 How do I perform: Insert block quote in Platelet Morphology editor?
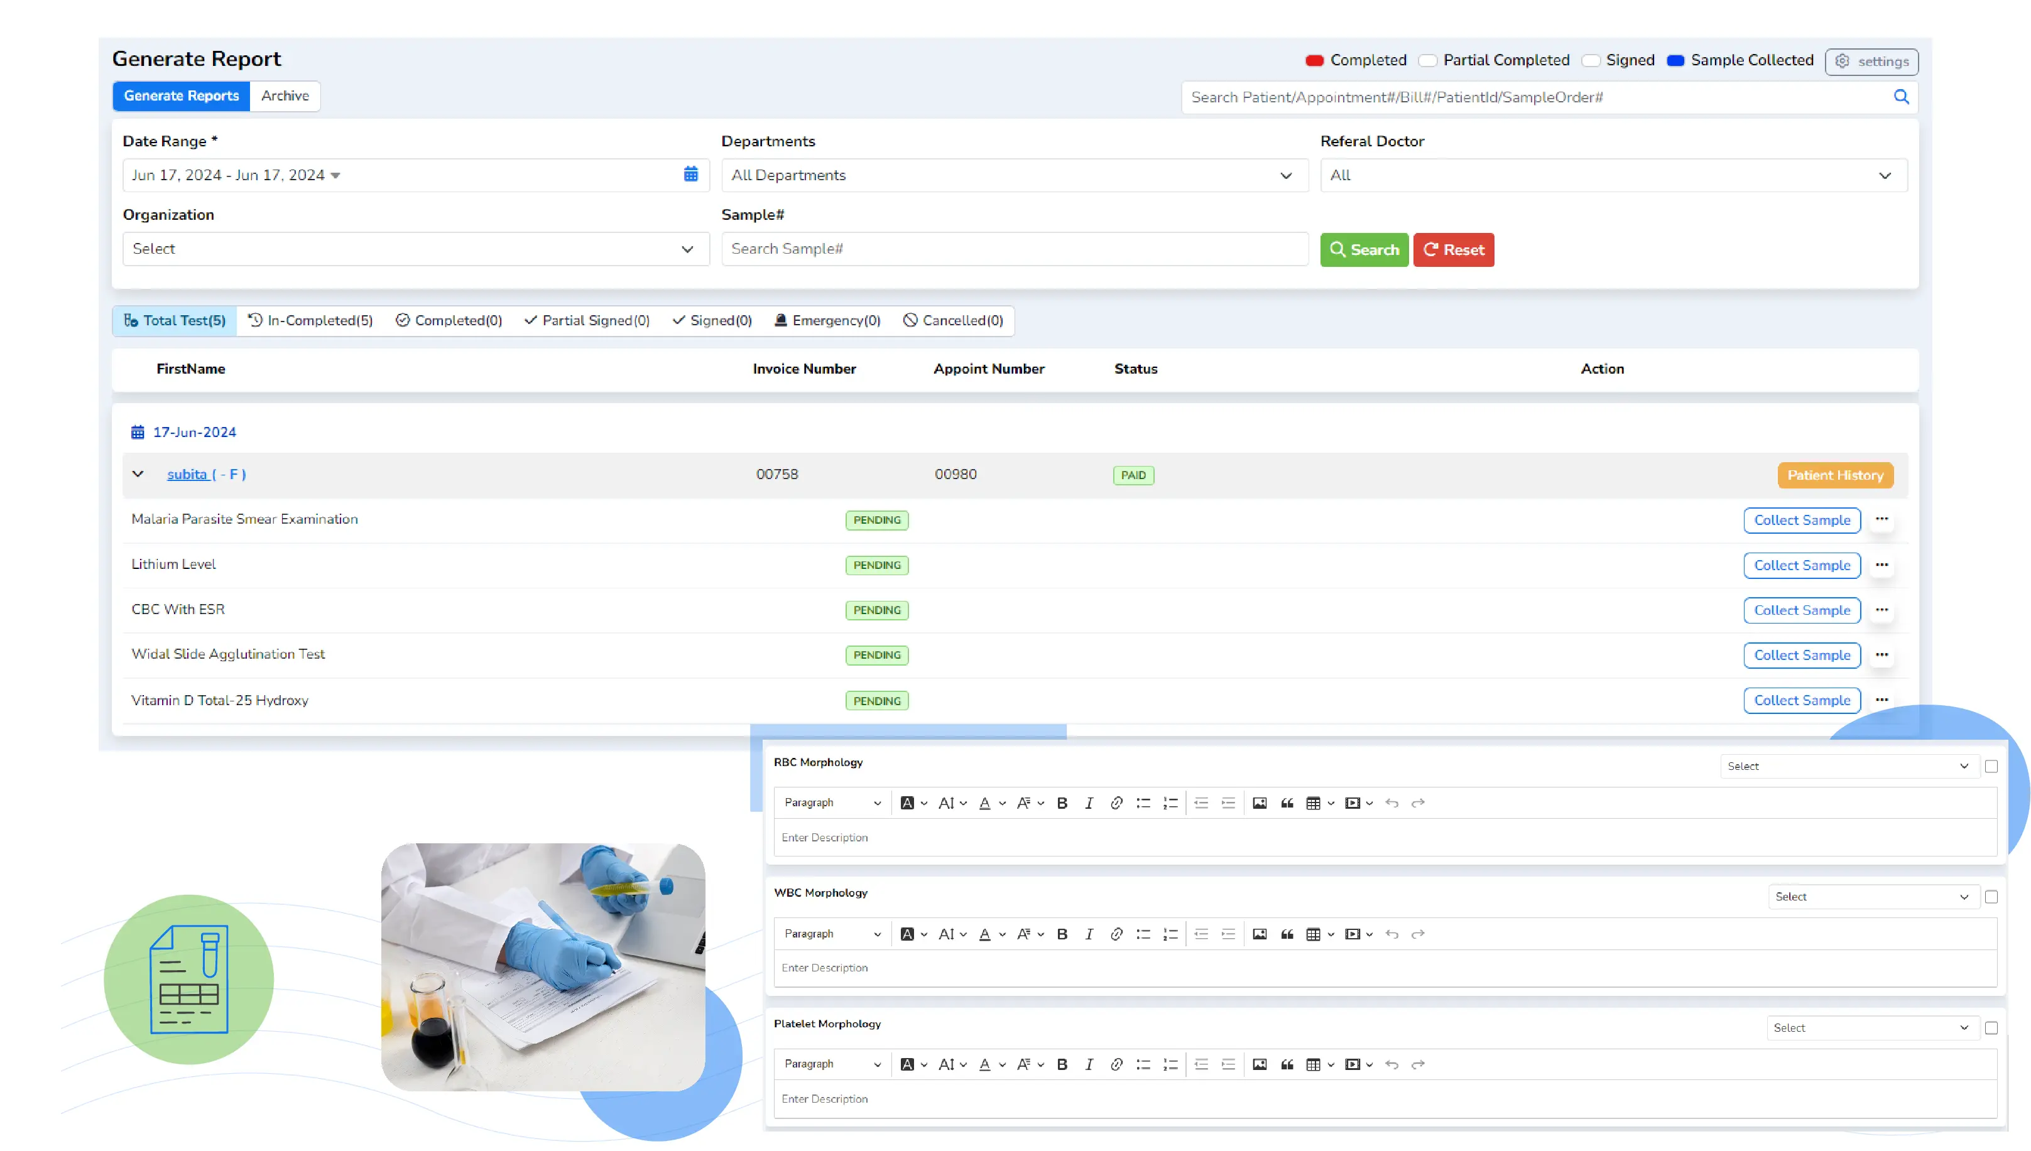point(1287,1064)
